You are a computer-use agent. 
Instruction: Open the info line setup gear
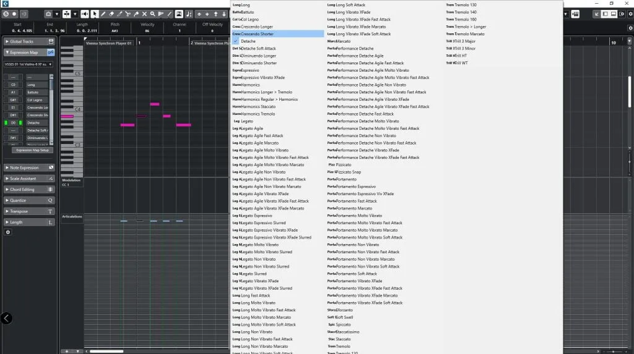(630, 28)
